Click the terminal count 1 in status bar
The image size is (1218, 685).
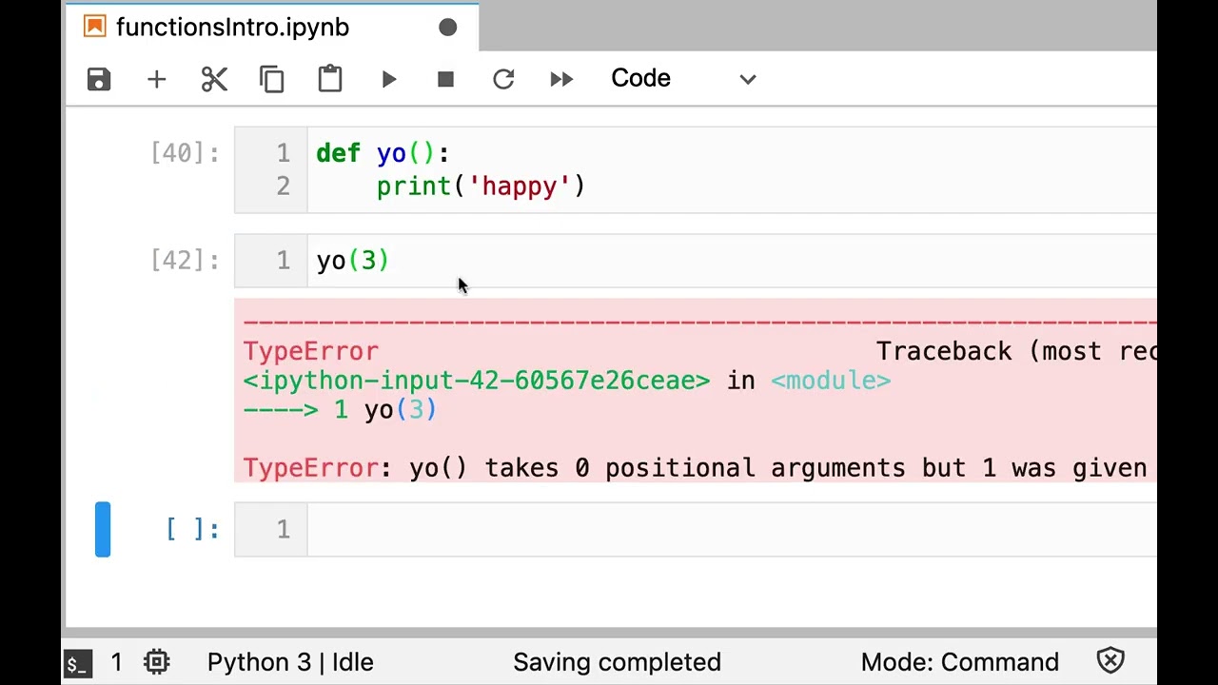click(x=116, y=662)
